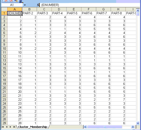Click the horizontal scrollbar left arrow
Image resolution: width=141 pixels, height=130 pixels.
[x=85, y=127]
